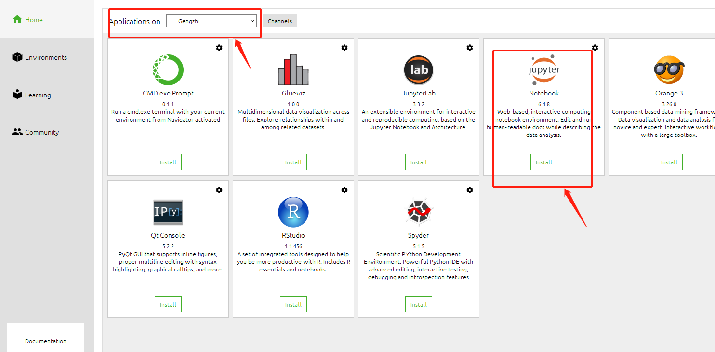Click the Spyder web logo
Viewport: 715px width, 352px height.
(x=419, y=212)
